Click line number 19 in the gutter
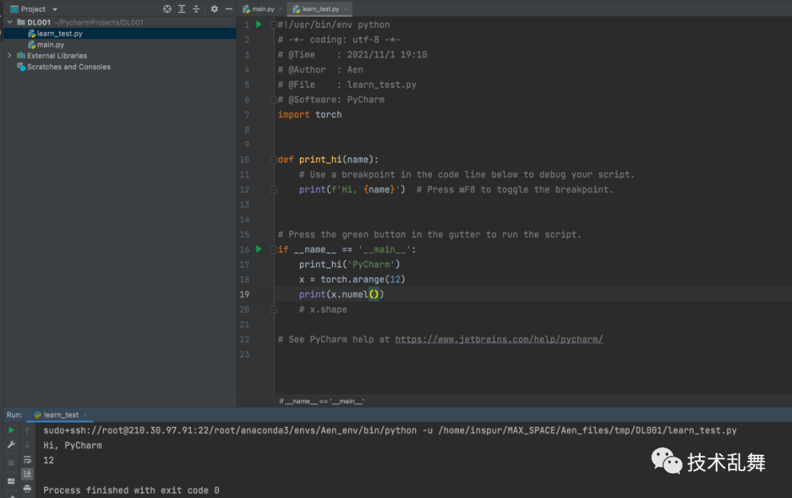Viewport: 792px width, 498px height. pos(244,294)
